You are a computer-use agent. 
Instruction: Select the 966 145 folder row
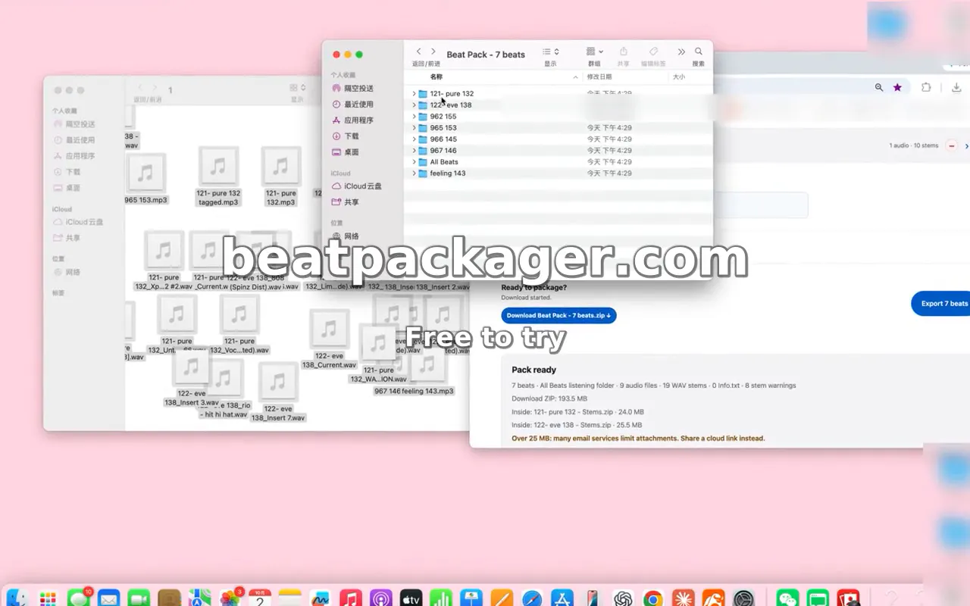tap(558, 139)
